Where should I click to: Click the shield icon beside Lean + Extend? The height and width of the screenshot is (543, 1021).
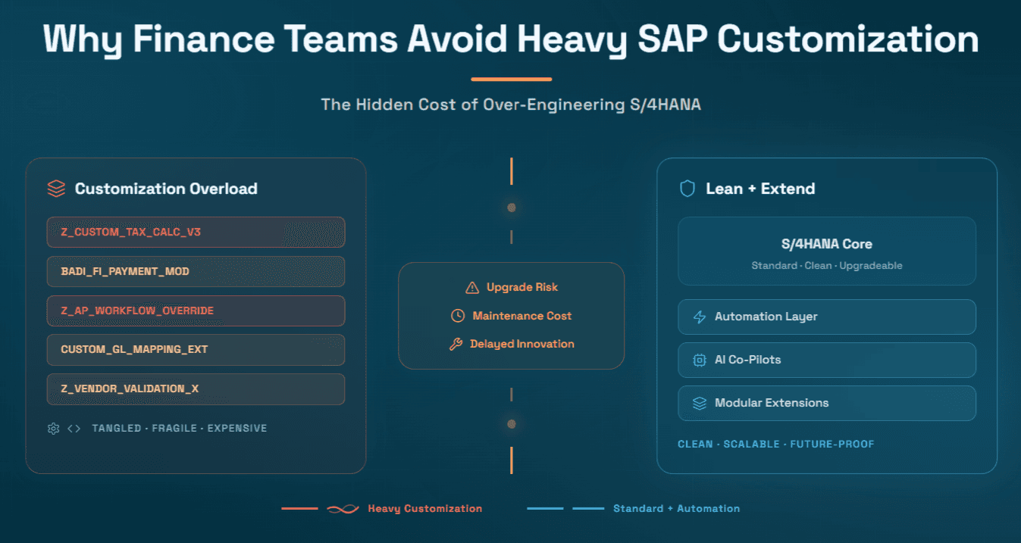click(x=687, y=189)
